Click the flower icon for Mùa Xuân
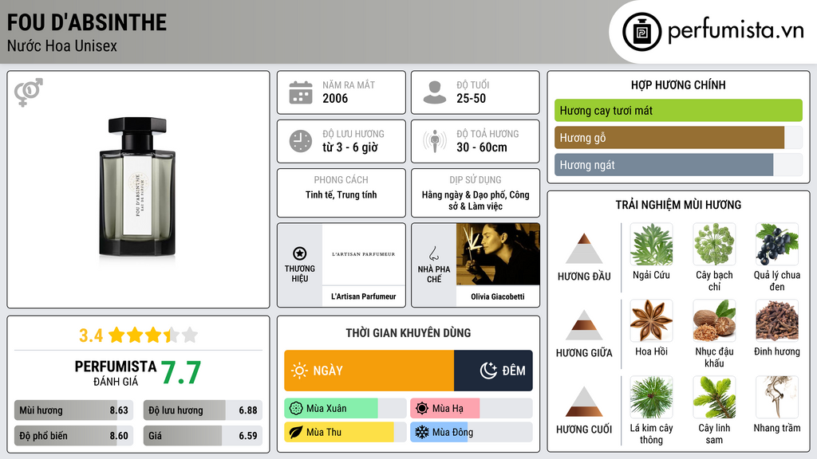This screenshot has width=817, height=459. [296, 409]
